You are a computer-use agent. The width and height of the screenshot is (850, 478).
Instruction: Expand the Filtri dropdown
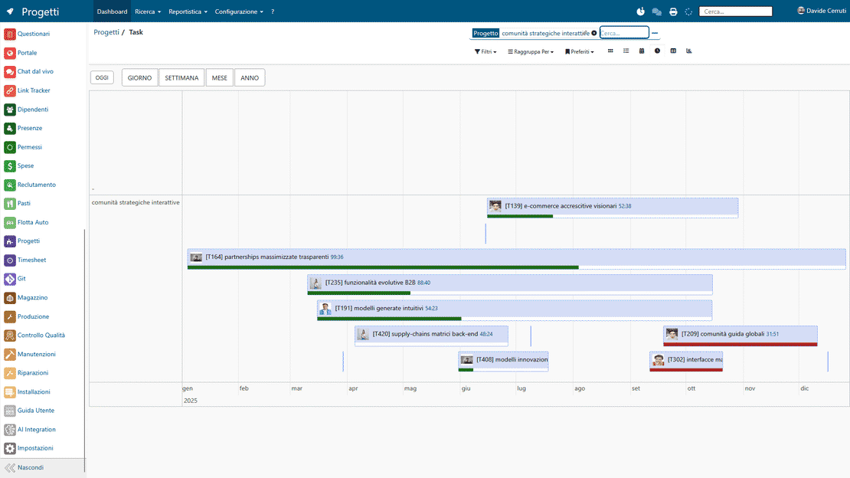[x=485, y=51]
